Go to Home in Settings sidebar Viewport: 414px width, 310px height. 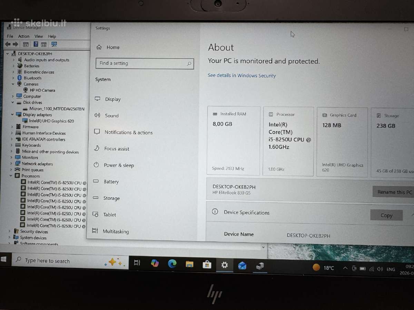[108, 47]
